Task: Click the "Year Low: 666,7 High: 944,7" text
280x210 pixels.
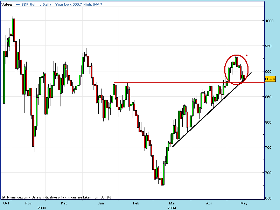Action: click(x=79, y=5)
